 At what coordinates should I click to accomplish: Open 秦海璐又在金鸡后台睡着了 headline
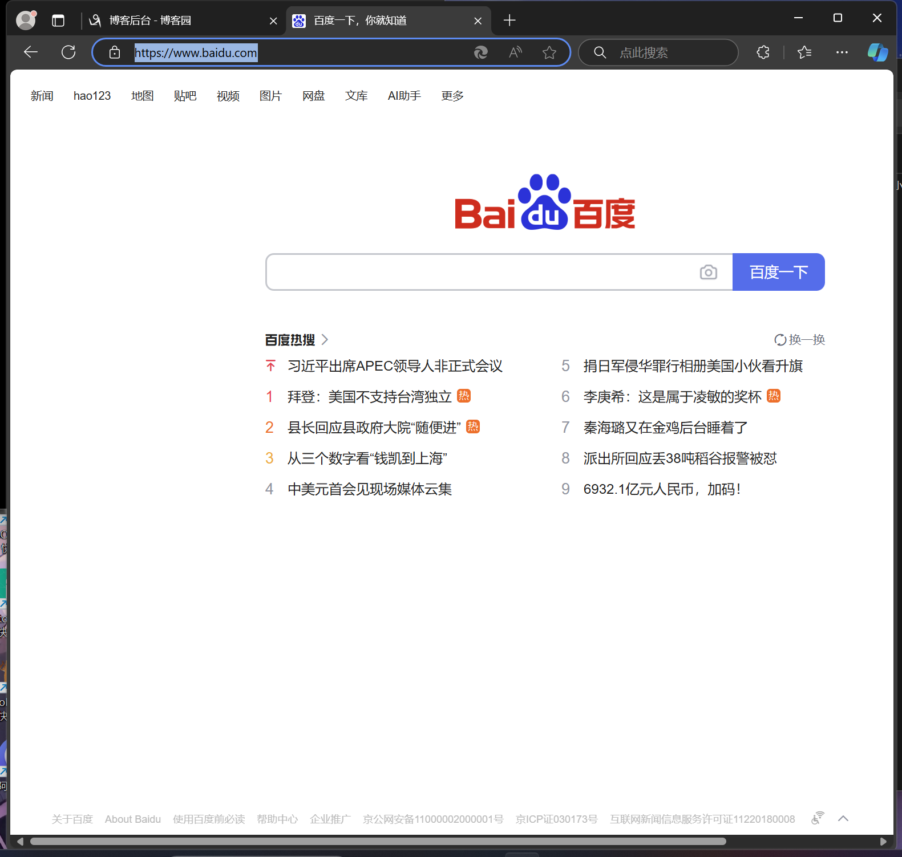click(x=666, y=428)
